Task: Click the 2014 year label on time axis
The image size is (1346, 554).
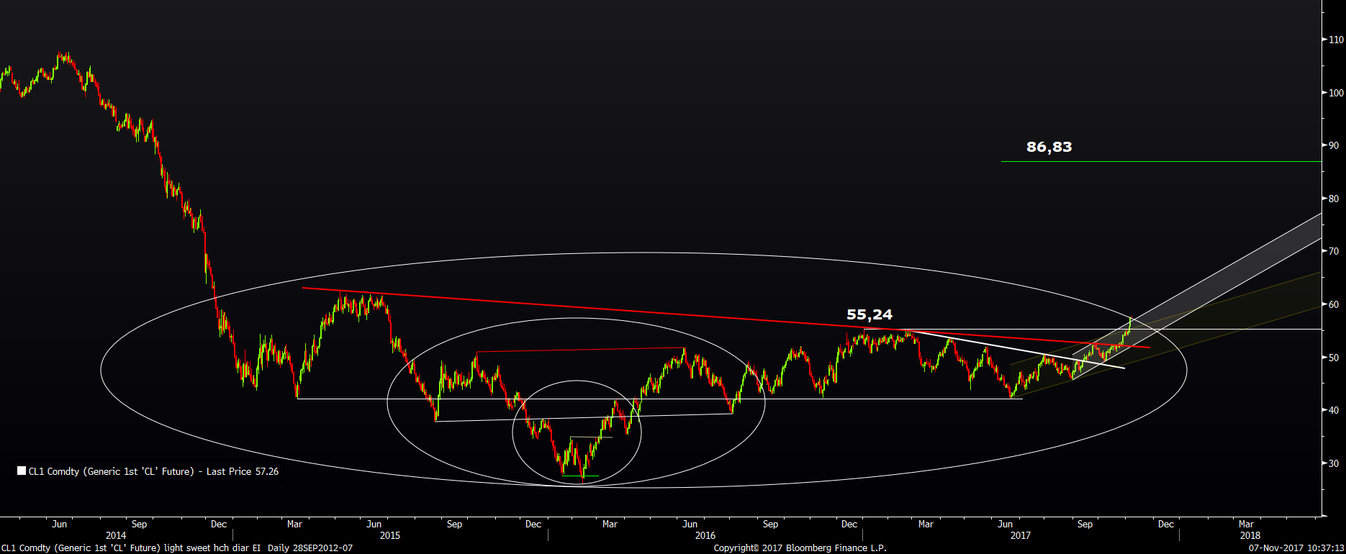Action: point(116,535)
